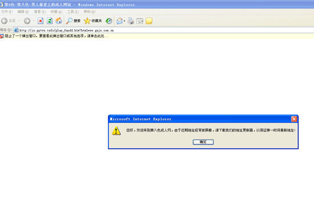Go to the Home page icon
The image size is (314, 214).
point(59,21)
